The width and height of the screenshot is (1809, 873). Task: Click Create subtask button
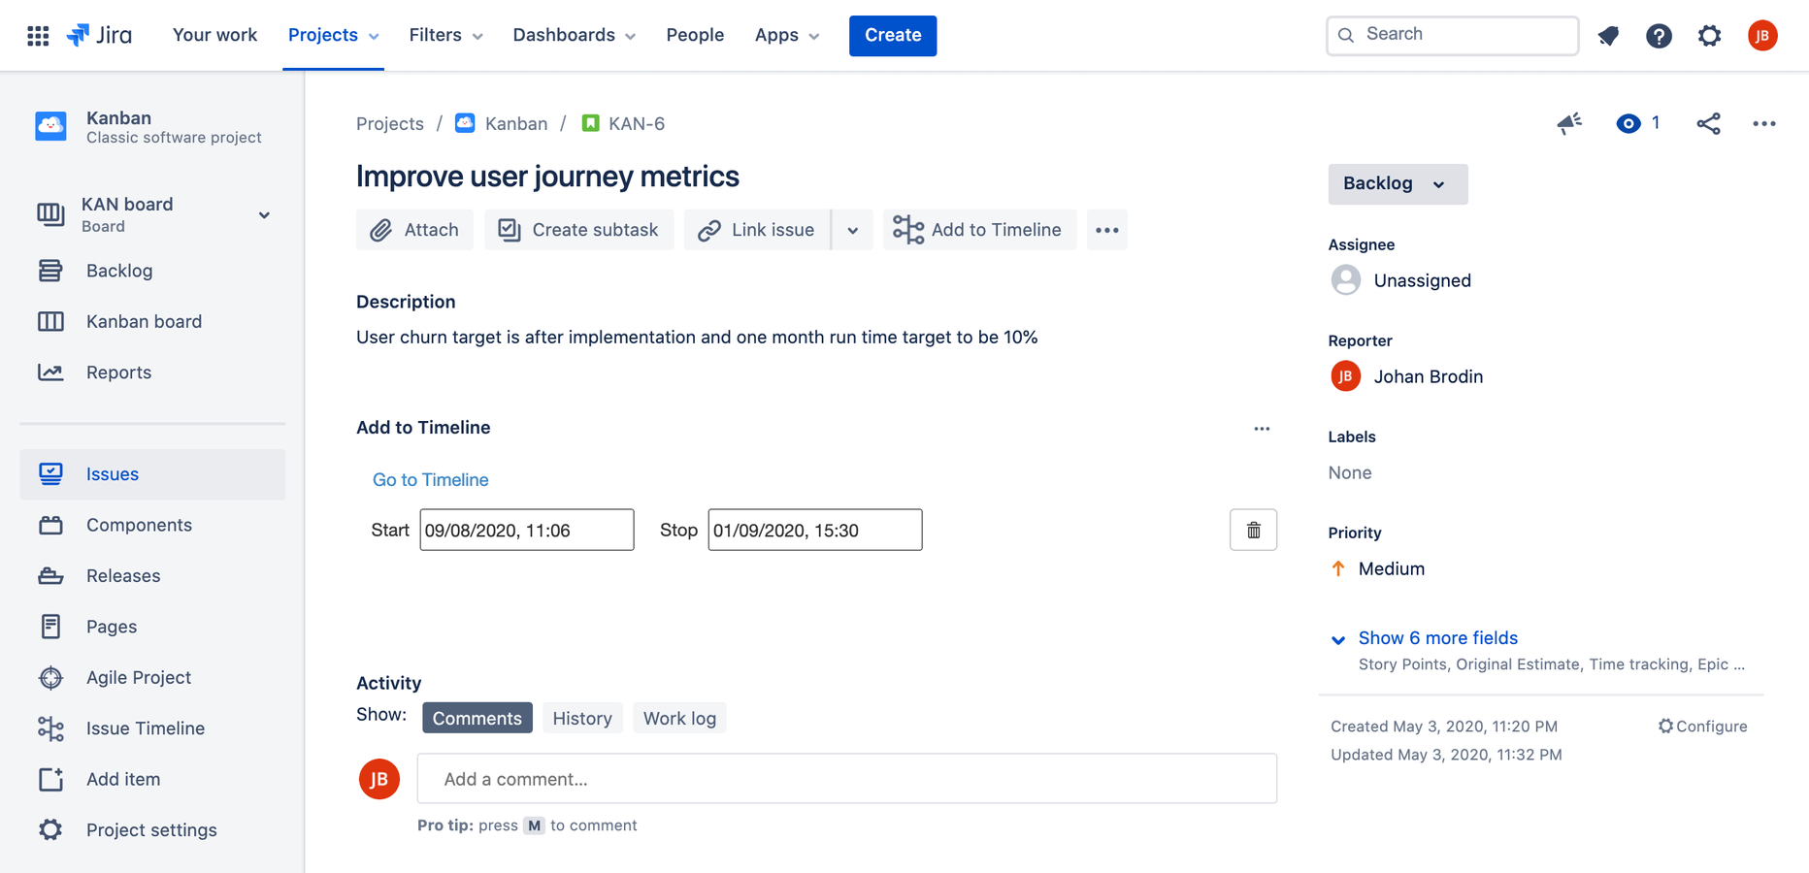(x=578, y=230)
